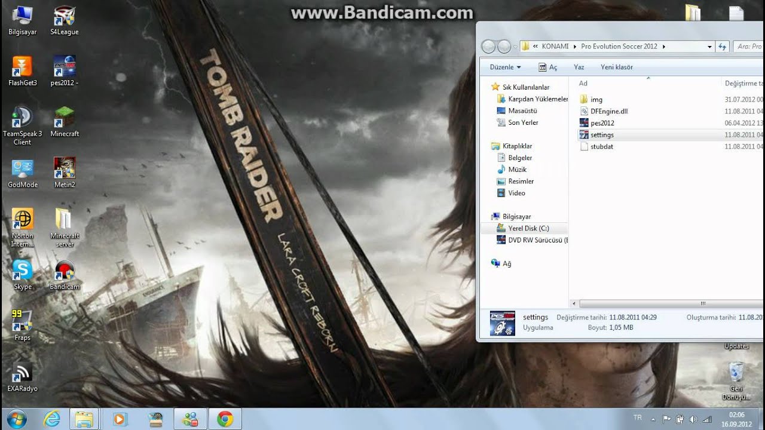Launch Internet Explorer from taskbar
This screenshot has width=765, height=430.
[x=53, y=419]
